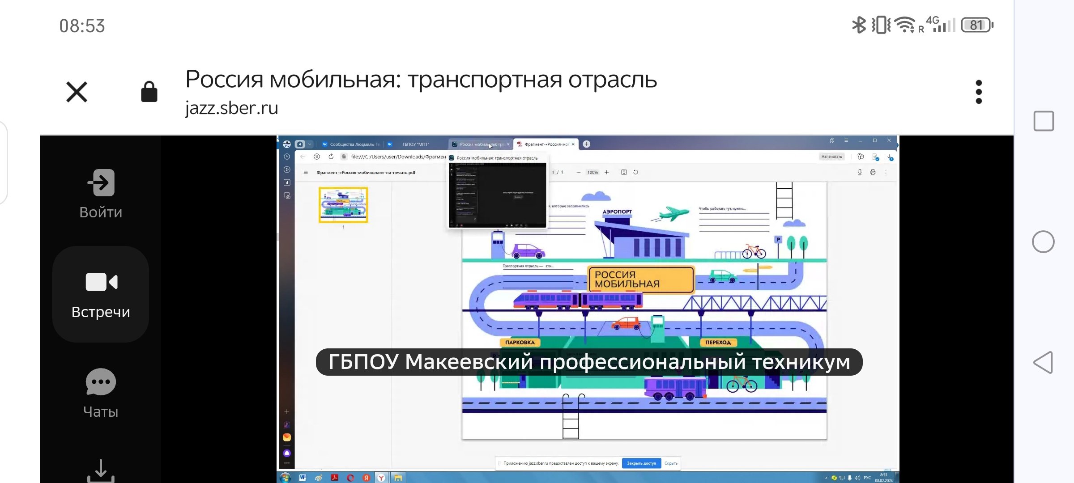Tap the padlock site security icon
This screenshot has height=483, width=1074.
coord(149,92)
